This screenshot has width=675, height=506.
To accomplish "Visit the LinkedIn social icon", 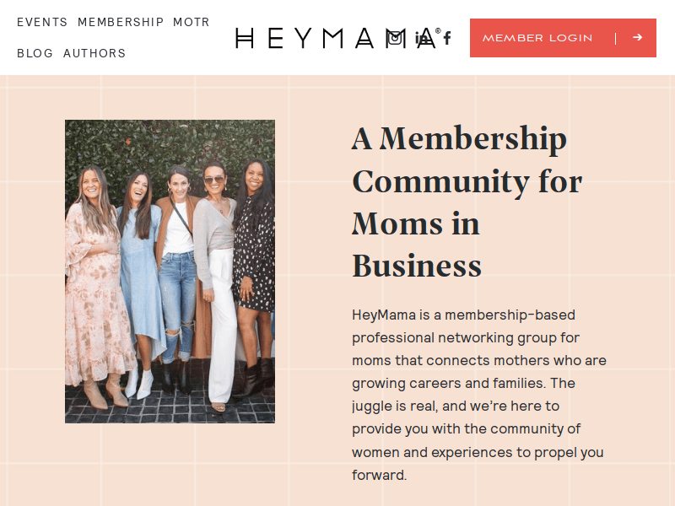I will click(423, 38).
